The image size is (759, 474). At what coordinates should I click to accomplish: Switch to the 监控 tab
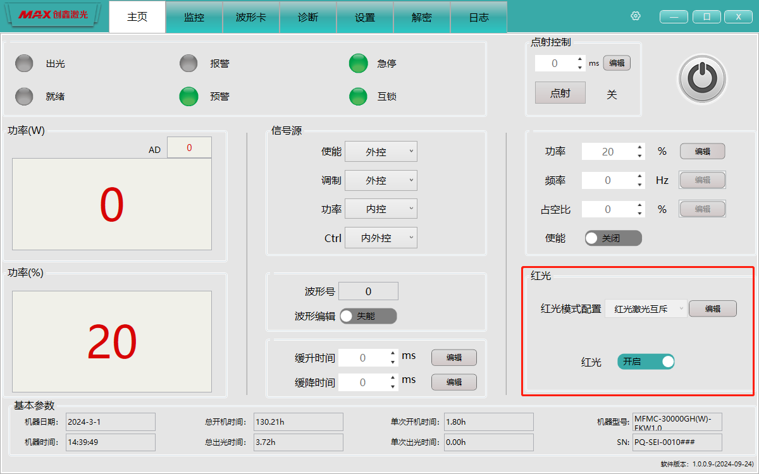(x=194, y=17)
